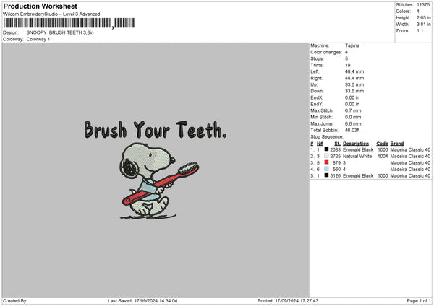Click the Trims value '19'
This screenshot has width=434, height=306.
(x=348, y=66)
